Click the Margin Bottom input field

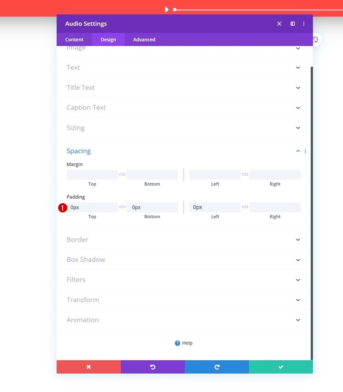click(x=152, y=174)
